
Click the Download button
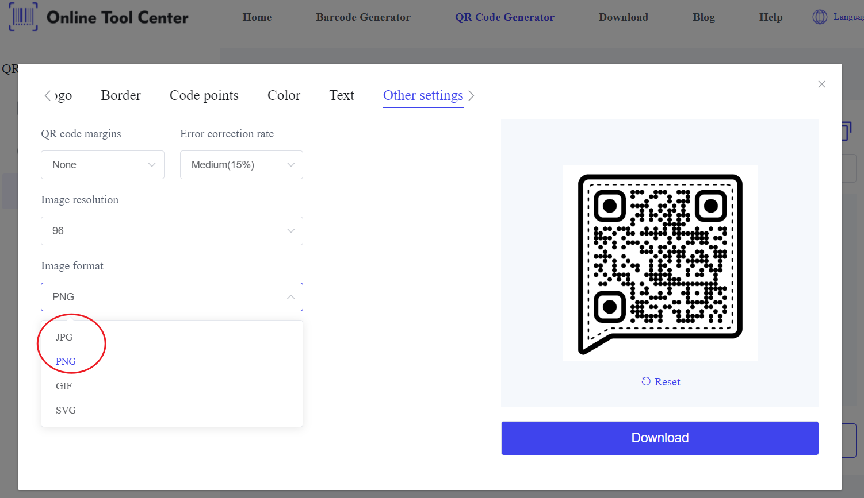[660, 438]
